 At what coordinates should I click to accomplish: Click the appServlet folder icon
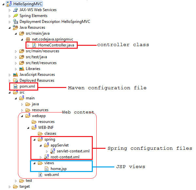point(46,145)
